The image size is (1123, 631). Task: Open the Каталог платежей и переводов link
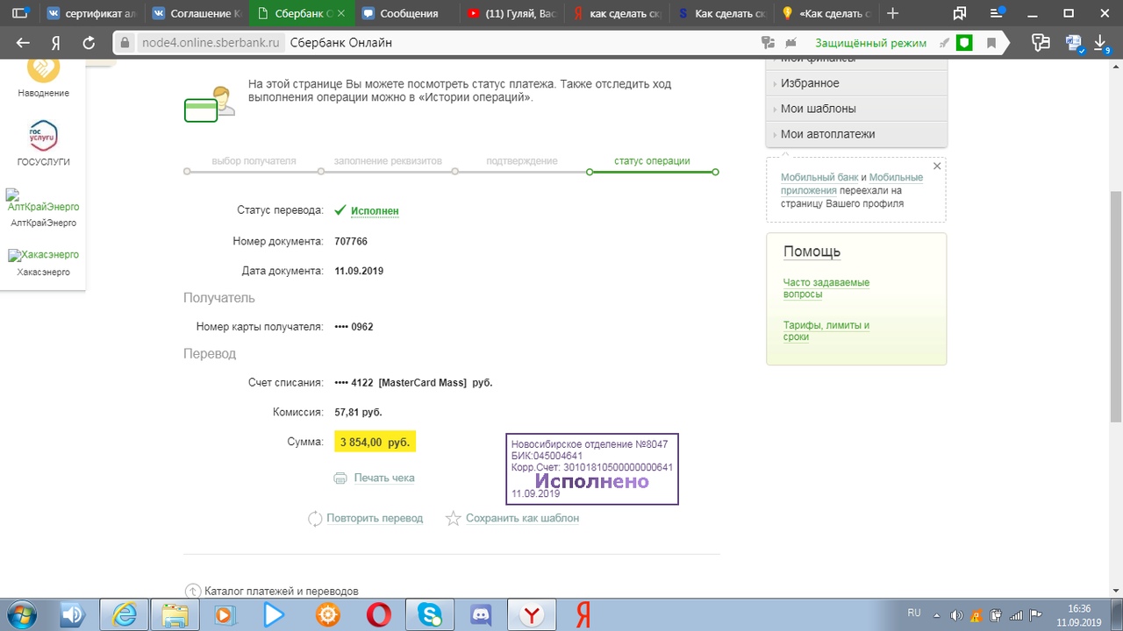click(281, 592)
